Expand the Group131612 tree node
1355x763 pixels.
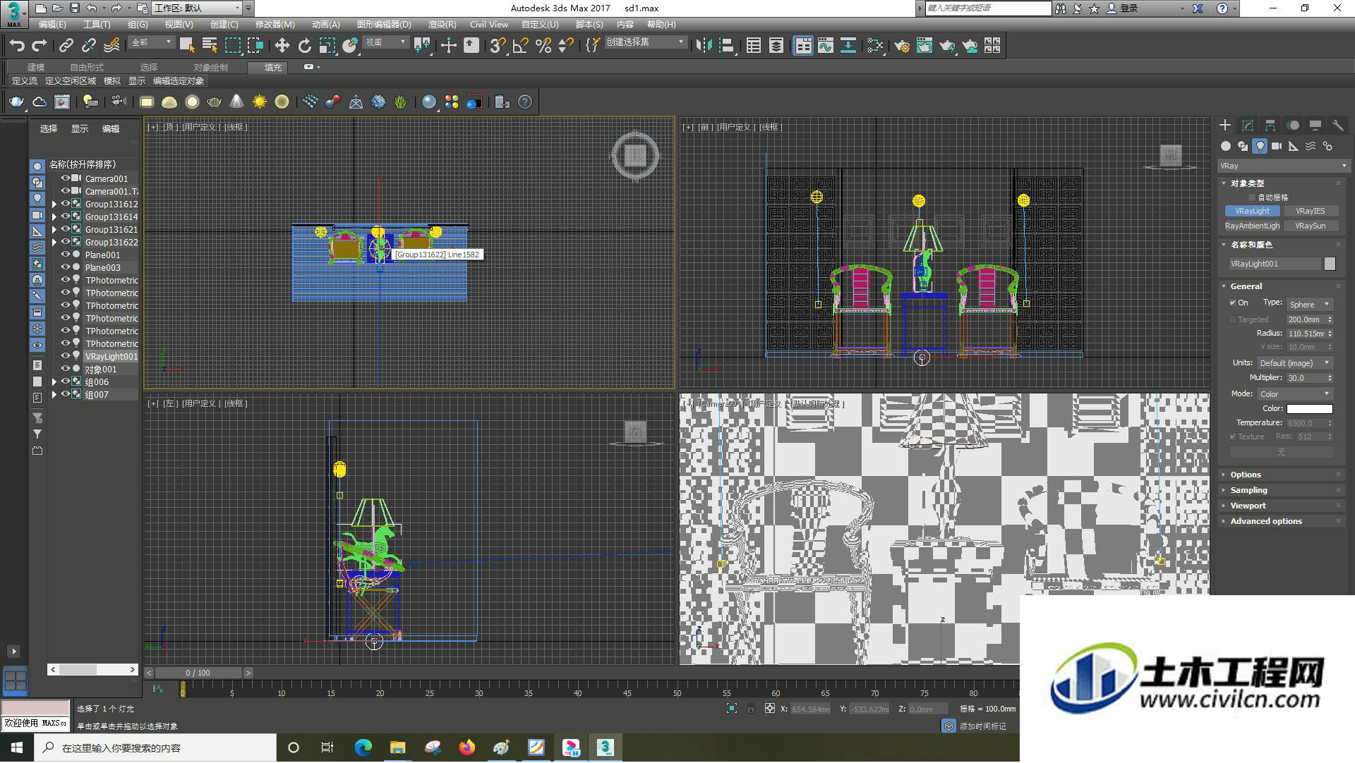tap(54, 205)
